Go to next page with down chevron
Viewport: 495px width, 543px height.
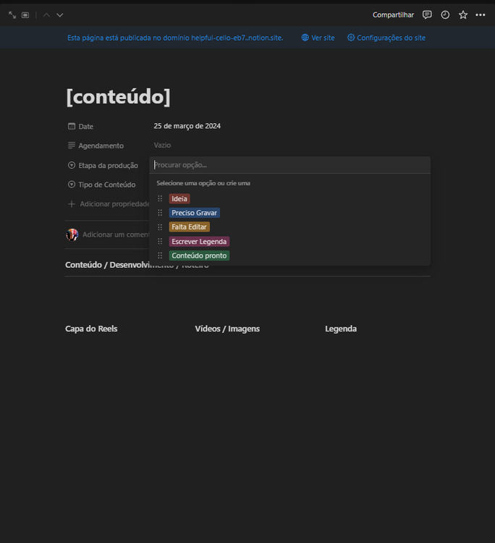pos(60,15)
